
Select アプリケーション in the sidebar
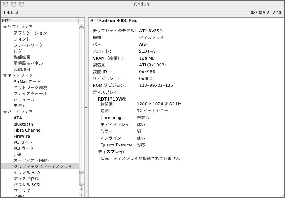pos(30,33)
